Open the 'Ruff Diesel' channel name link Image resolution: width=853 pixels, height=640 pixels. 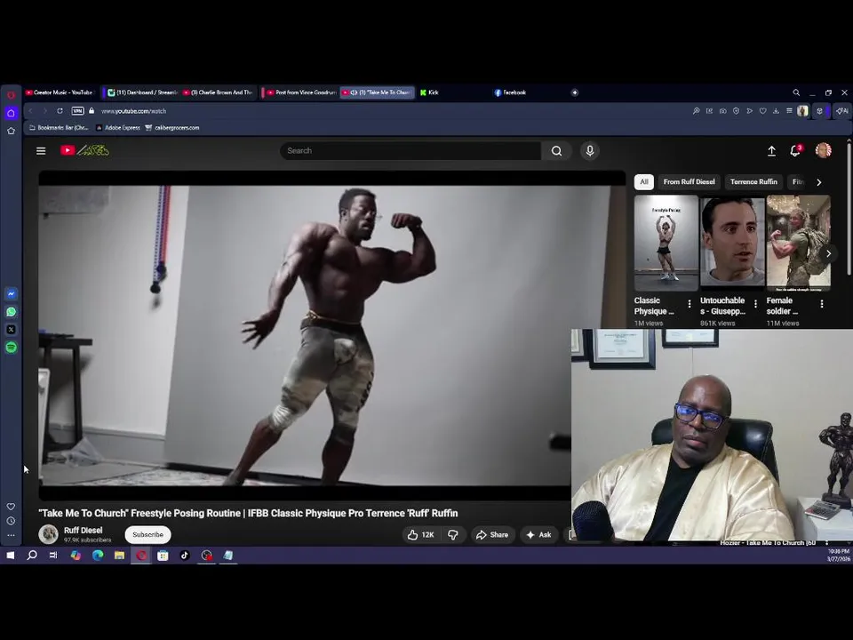pos(84,530)
